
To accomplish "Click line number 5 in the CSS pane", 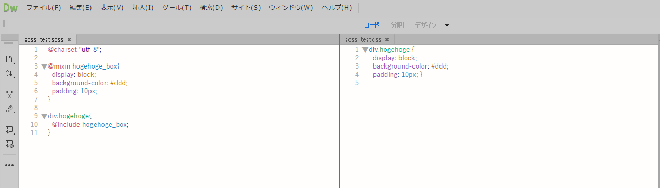I will (x=357, y=83).
